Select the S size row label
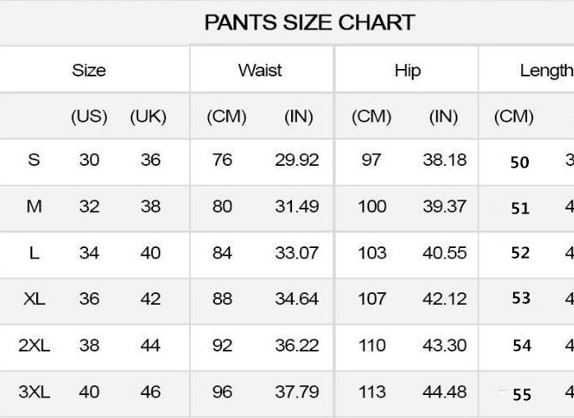 tap(34, 159)
